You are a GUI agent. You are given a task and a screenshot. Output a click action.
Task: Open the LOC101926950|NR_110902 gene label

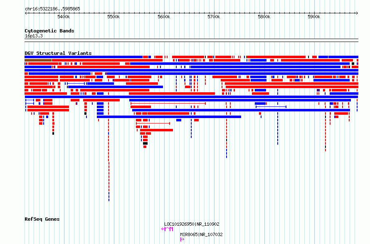coord(192,224)
